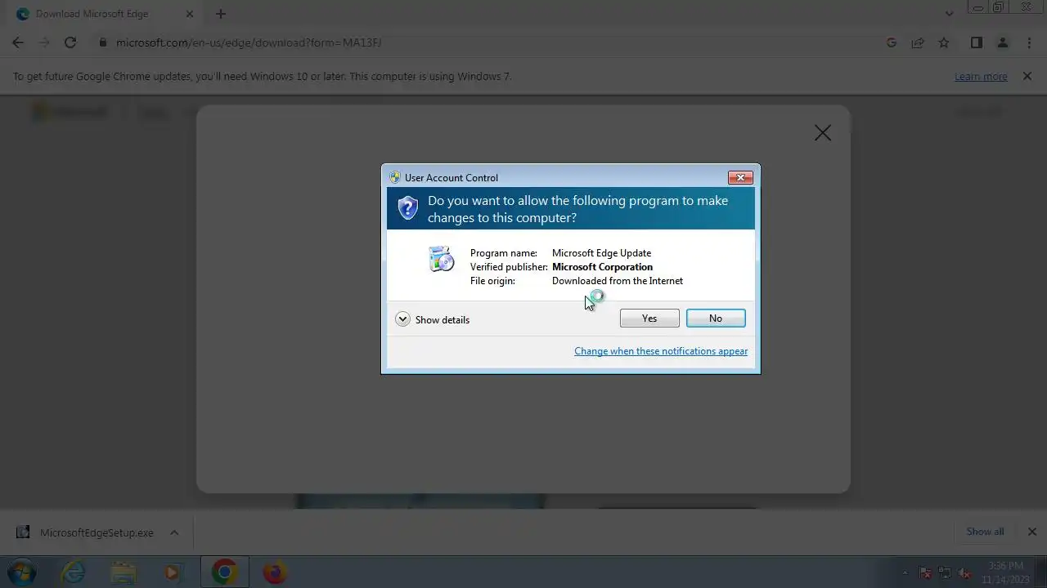Open the Windows Start menu
Viewport: 1047px width, 588px height.
[21, 572]
